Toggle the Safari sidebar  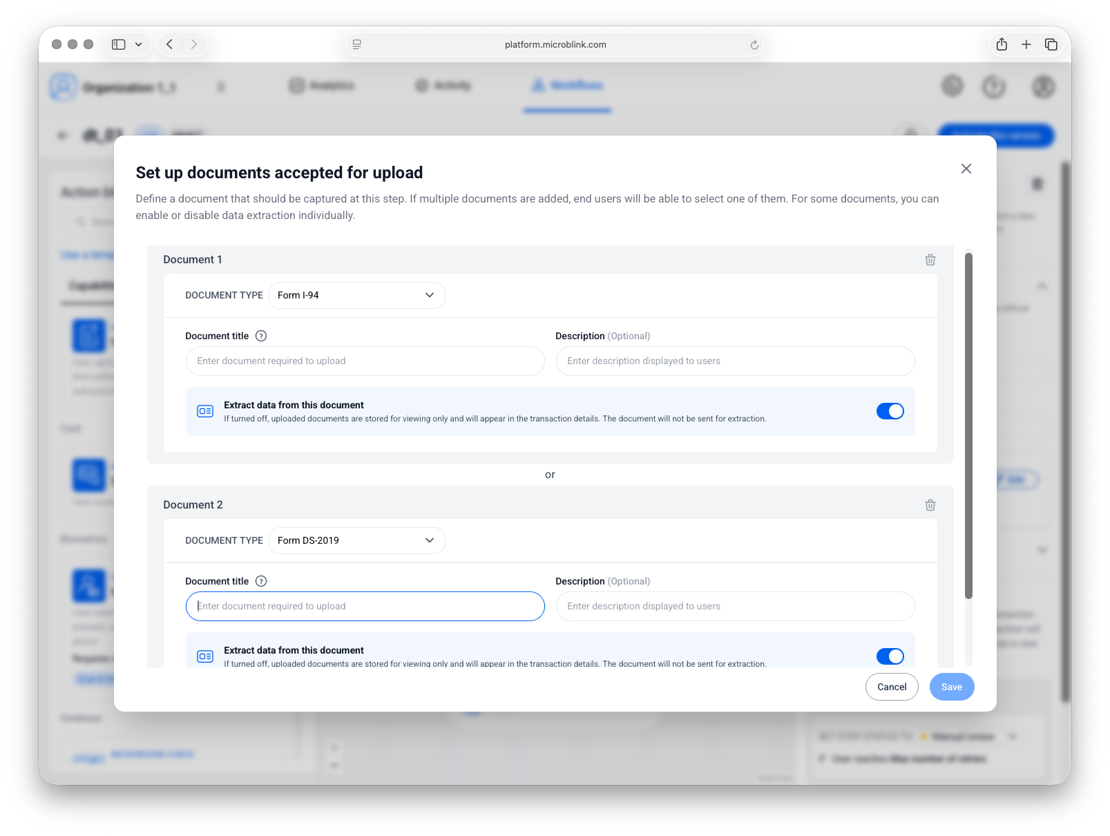(x=119, y=44)
